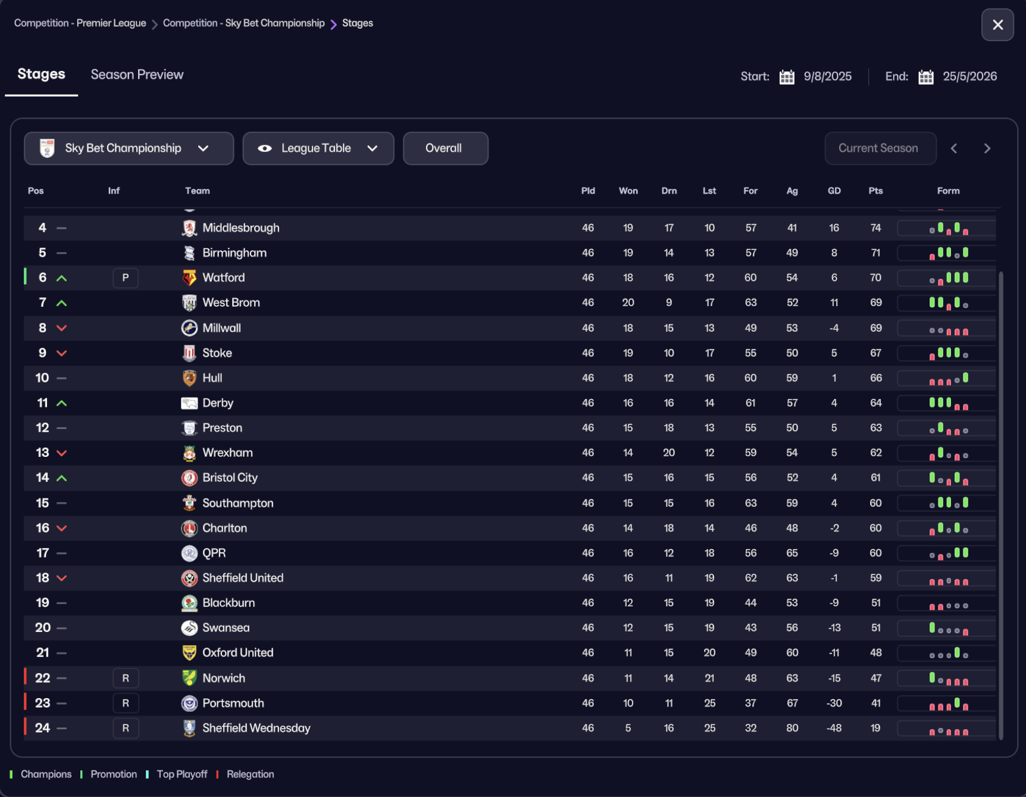This screenshot has width=1026, height=797.
Task: Expand the League Table view dropdown
Action: point(318,148)
